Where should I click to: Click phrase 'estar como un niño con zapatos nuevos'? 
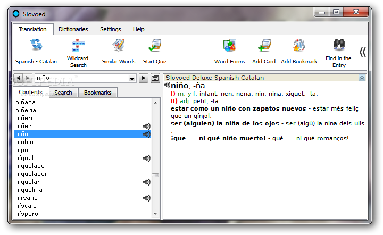pyautogui.click(x=238, y=108)
